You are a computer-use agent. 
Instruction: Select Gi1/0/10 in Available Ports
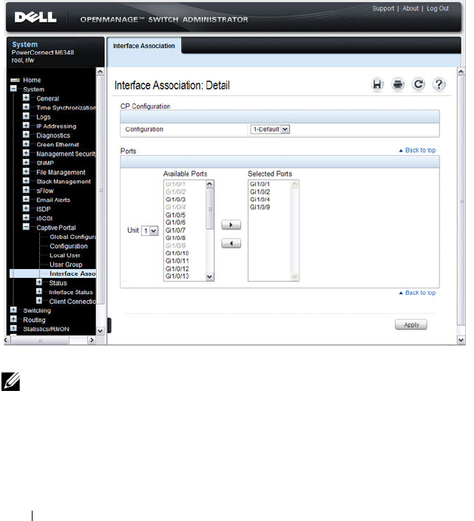tap(177, 253)
